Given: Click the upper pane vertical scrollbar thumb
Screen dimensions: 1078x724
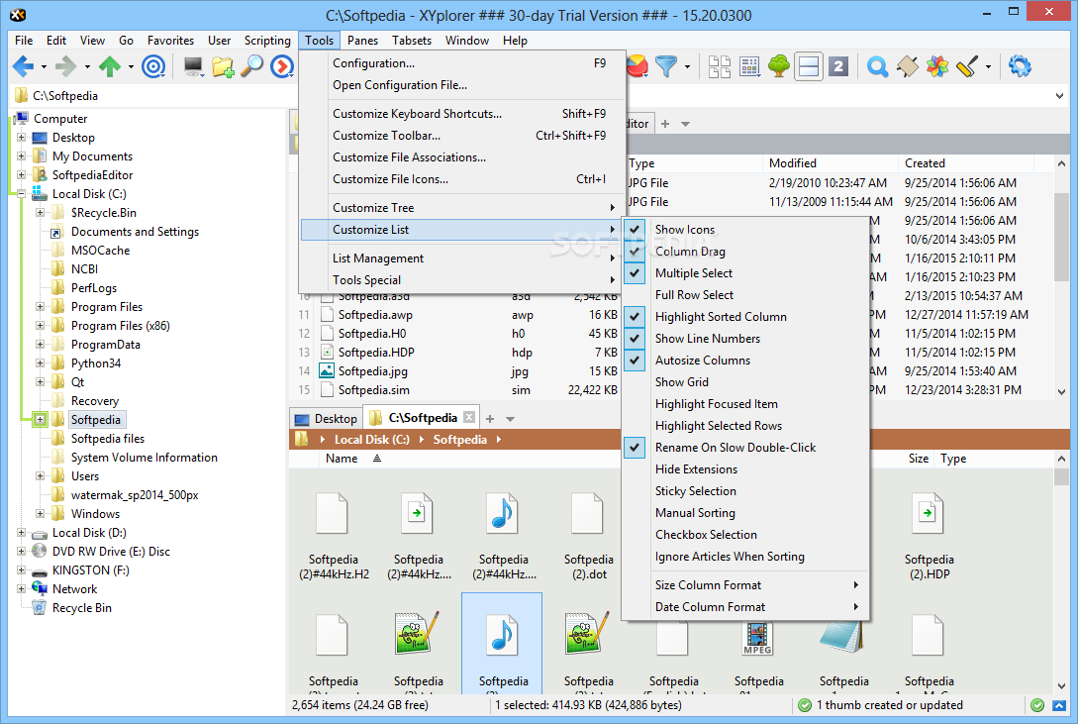Looking at the screenshot, I should [x=1061, y=236].
